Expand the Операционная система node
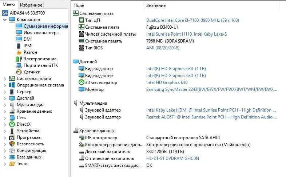 click(5, 85)
